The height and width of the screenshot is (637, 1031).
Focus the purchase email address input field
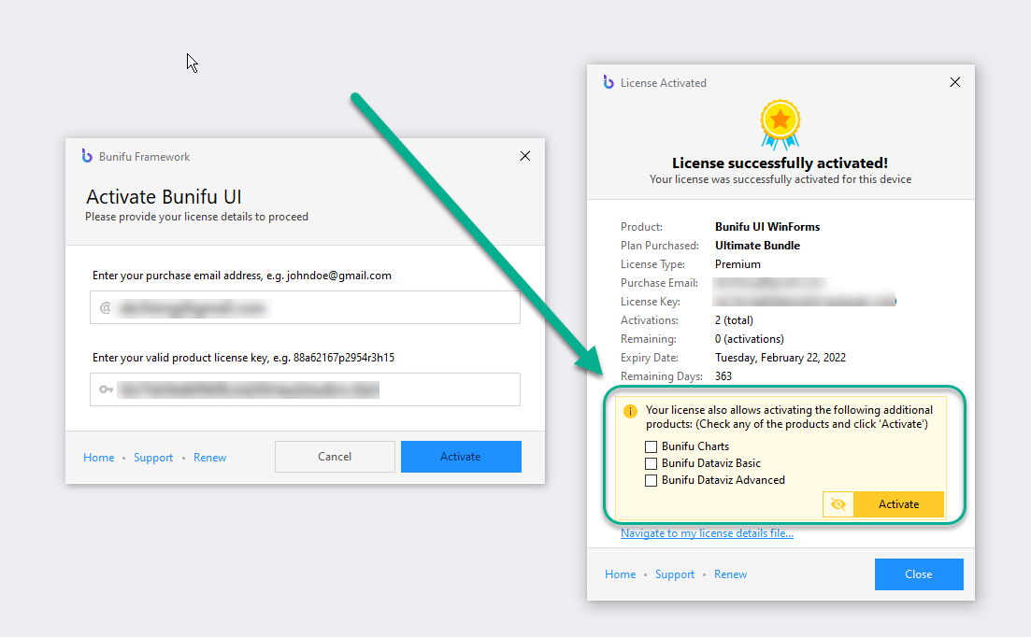coord(305,307)
